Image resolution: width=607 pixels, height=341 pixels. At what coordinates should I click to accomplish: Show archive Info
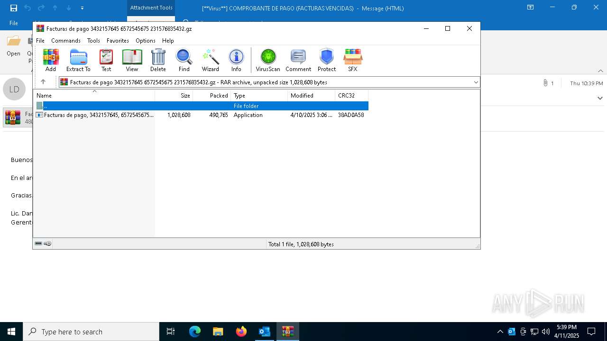coord(236,60)
